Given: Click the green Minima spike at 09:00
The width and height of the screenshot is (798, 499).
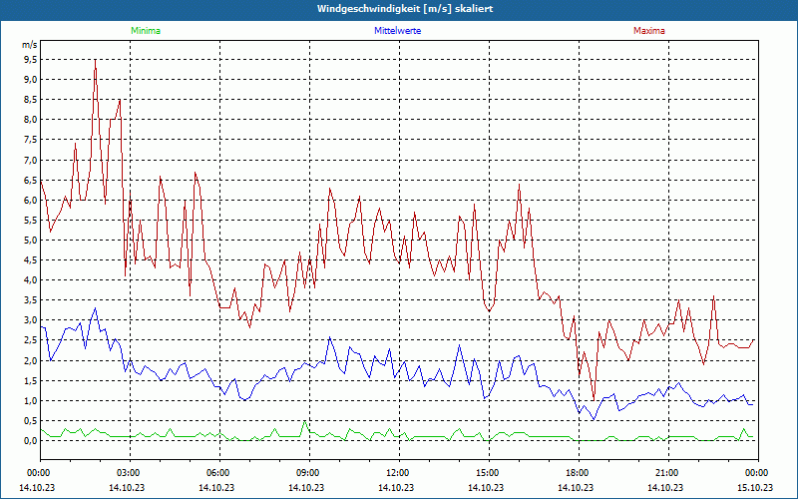Looking at the screenshot, I should (305, 423).
